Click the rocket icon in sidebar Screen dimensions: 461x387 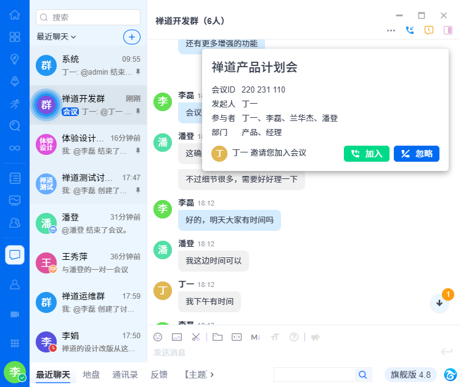15,81
